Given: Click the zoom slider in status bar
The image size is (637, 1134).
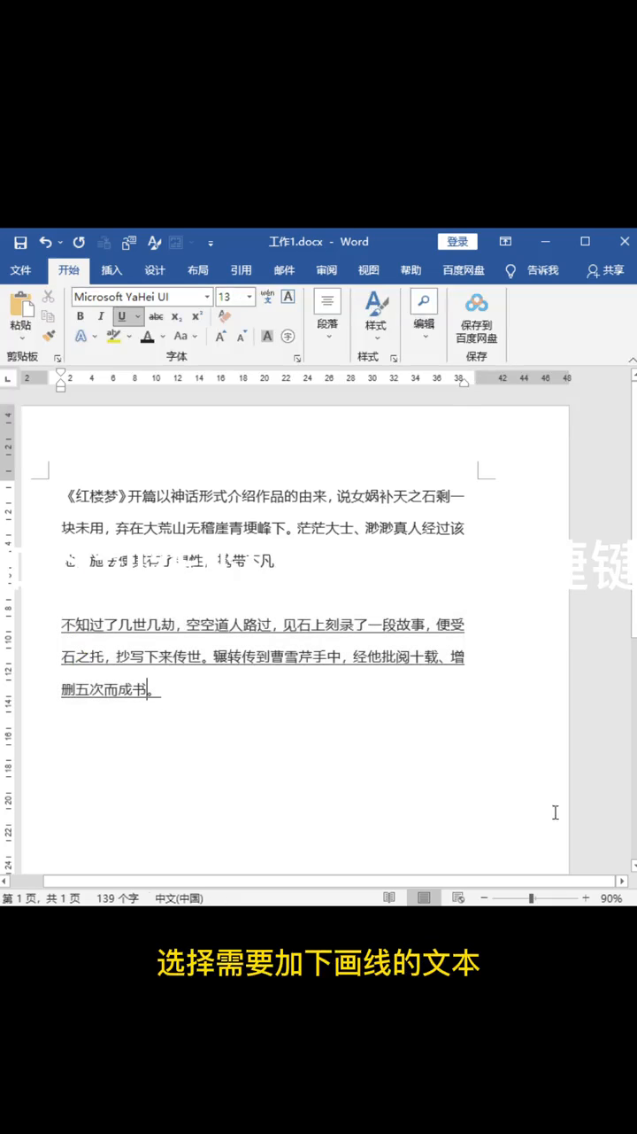Looking at the screenshot, I should (531, 897).
